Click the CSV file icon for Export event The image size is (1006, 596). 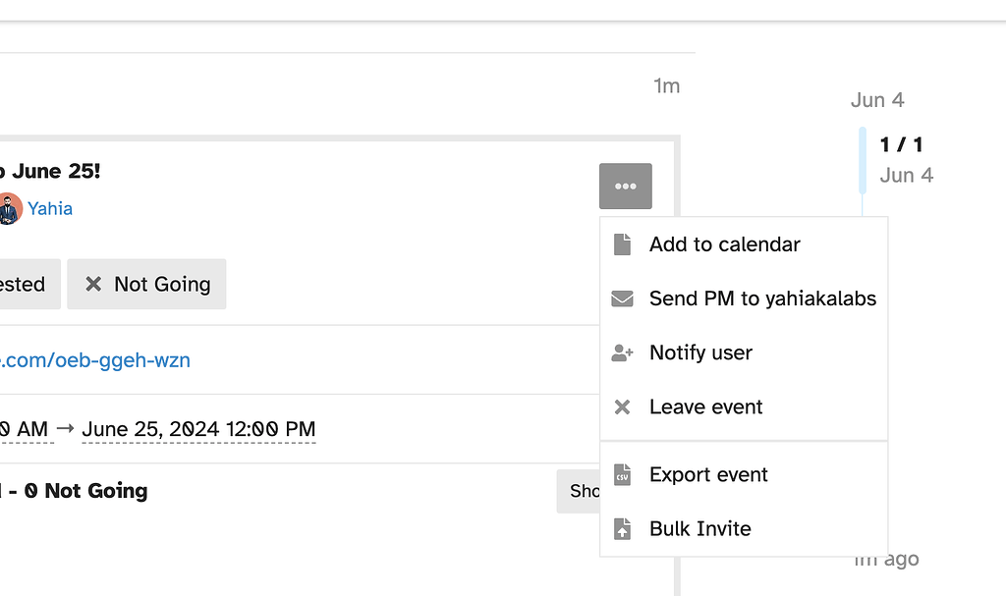(x=623, y=474)
